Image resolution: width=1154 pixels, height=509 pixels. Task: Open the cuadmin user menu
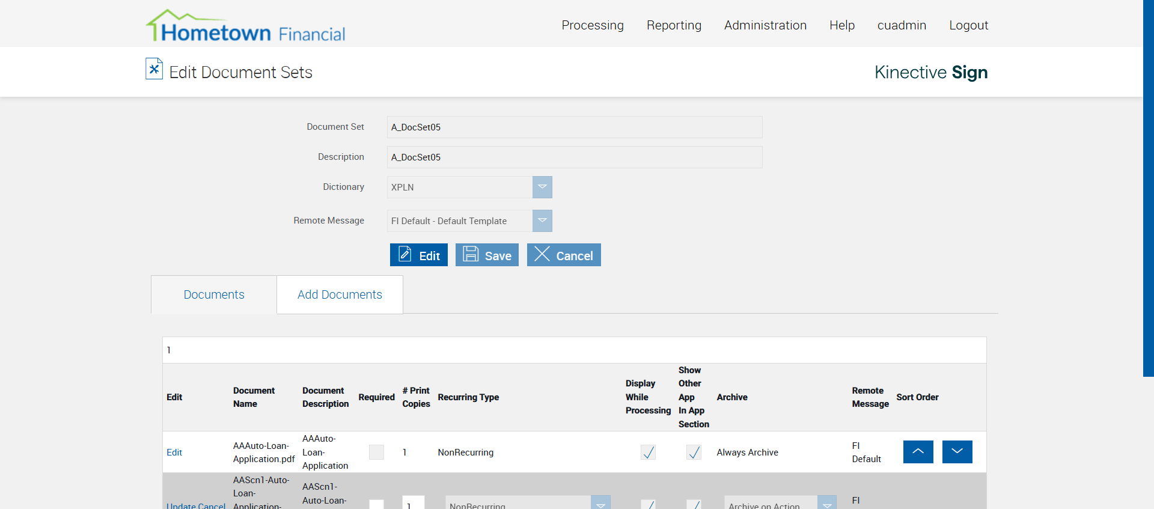pyautogui.click(x=902, y=25)
